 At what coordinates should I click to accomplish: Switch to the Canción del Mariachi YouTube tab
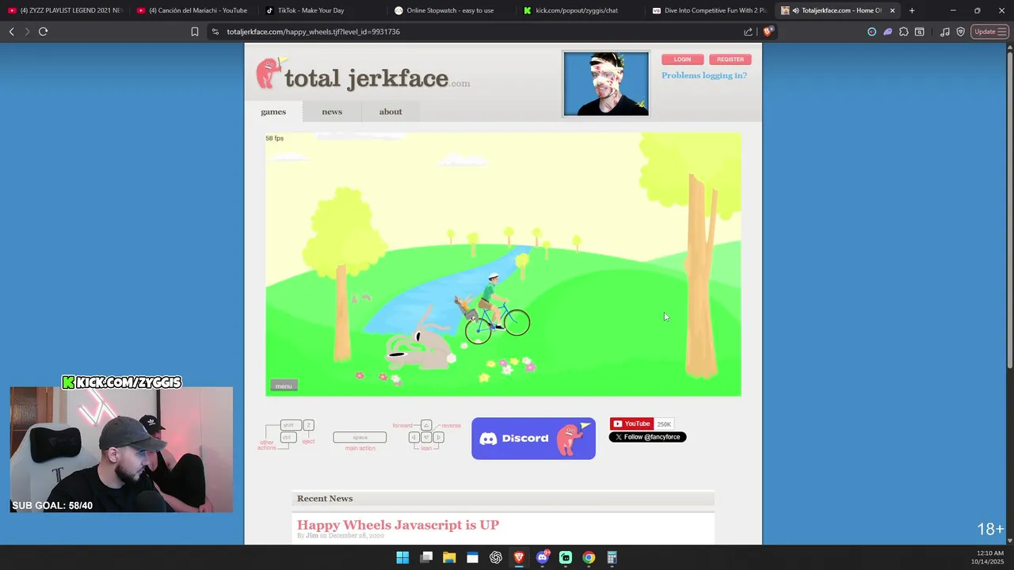point(193,10)
